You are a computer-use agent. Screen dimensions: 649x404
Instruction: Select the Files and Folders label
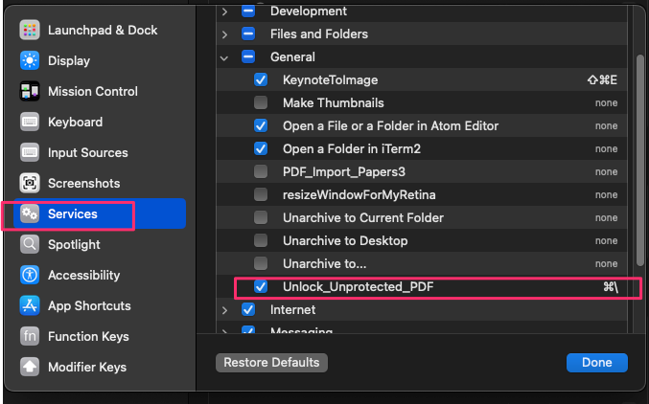(318, 34)
